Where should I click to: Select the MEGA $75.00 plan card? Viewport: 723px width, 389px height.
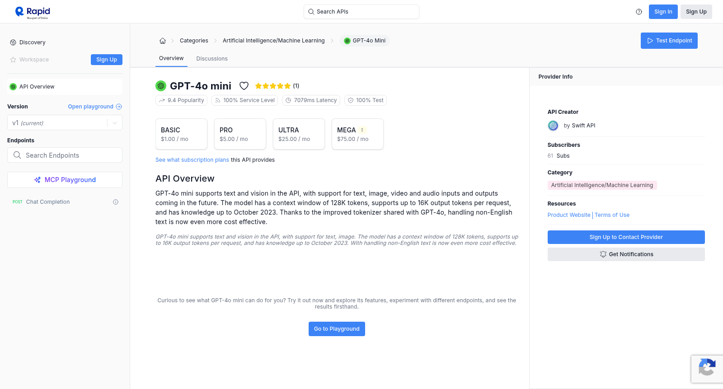click(357, 134)
